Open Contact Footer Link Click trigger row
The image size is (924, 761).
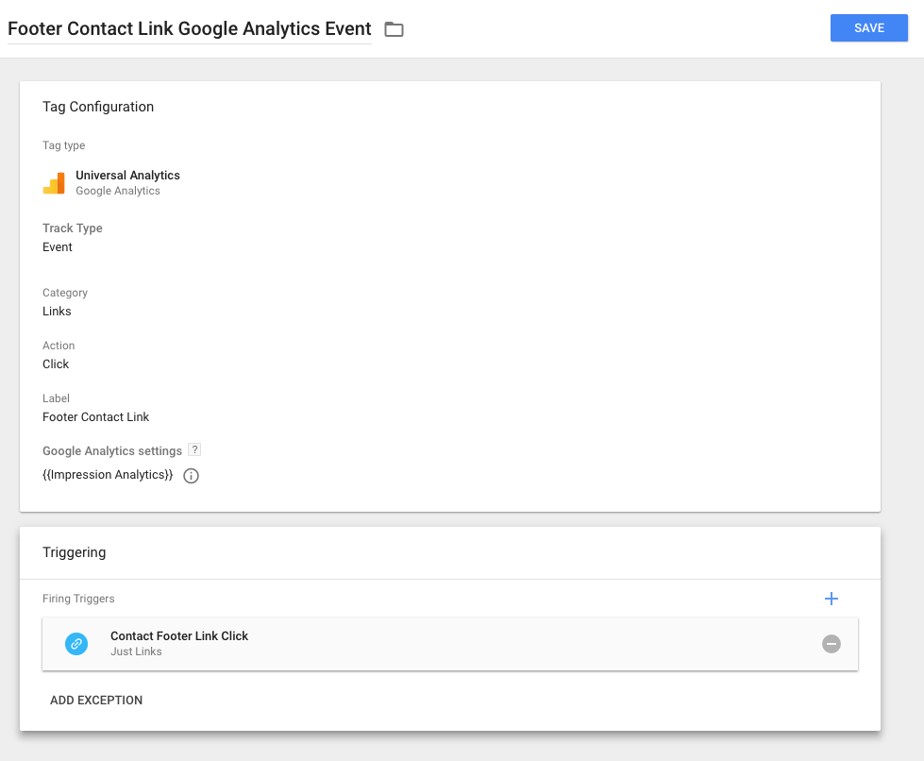449,644
